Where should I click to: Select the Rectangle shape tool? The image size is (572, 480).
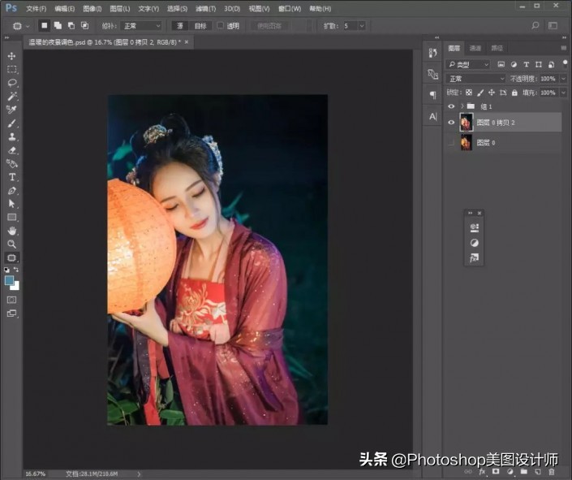point(11,218)
